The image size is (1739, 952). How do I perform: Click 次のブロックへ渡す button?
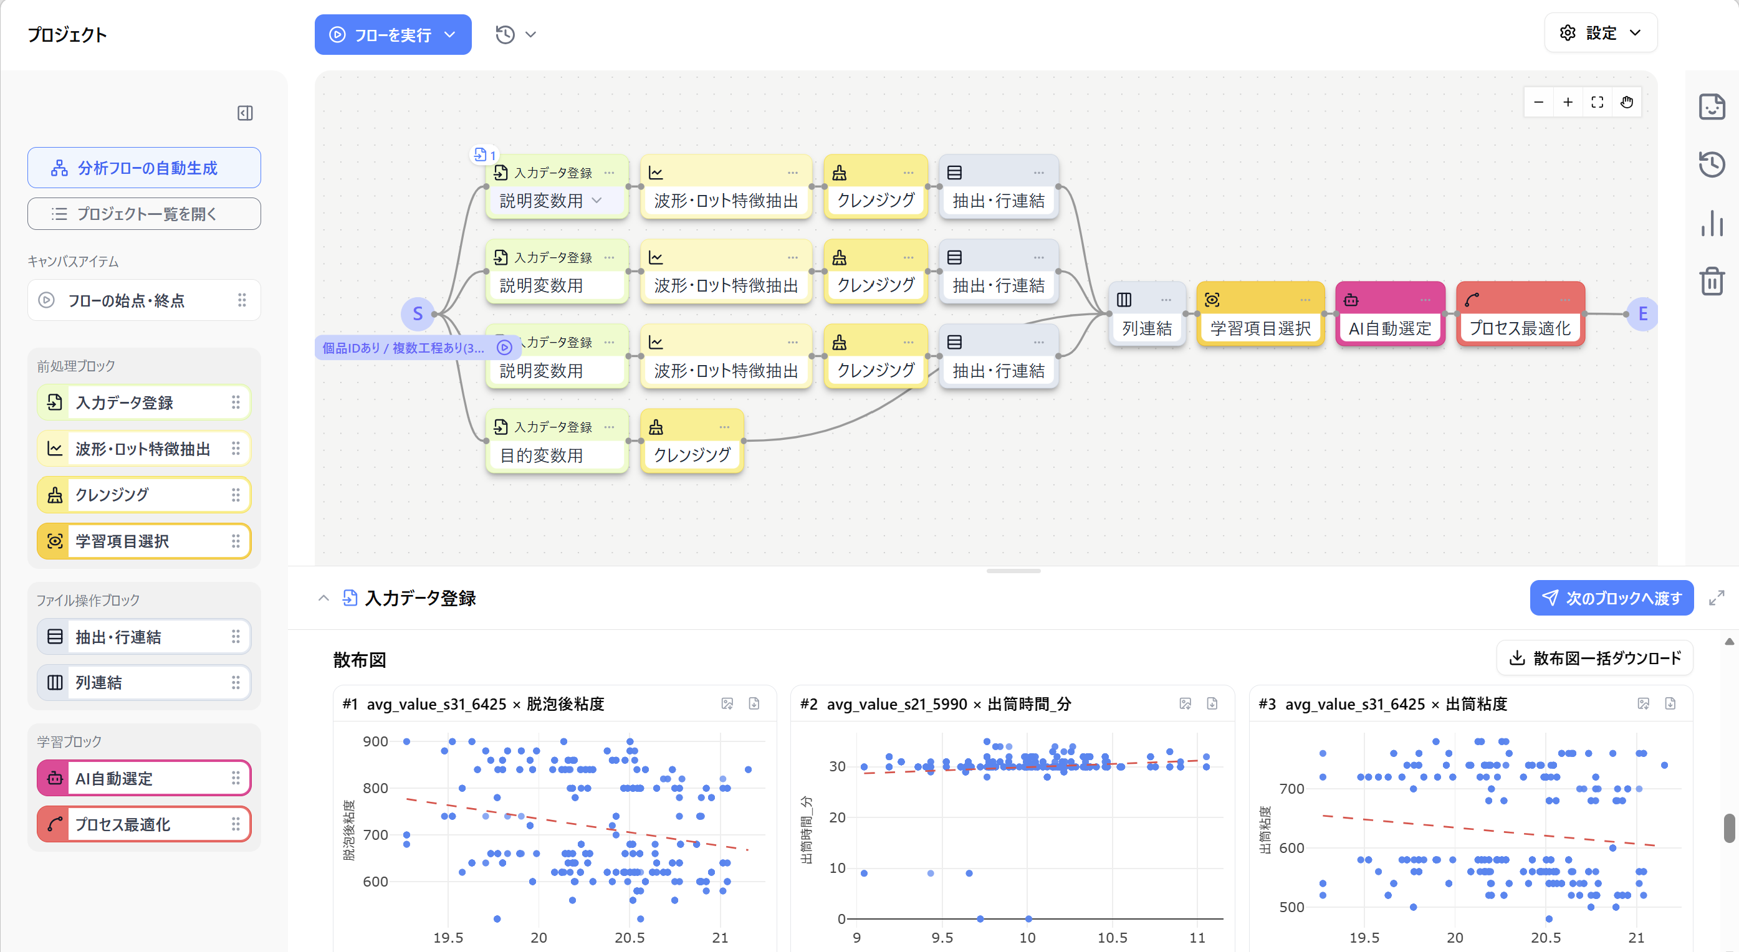1611,597
